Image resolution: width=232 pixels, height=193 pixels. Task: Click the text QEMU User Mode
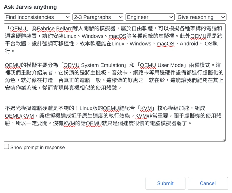coord(162,65)
